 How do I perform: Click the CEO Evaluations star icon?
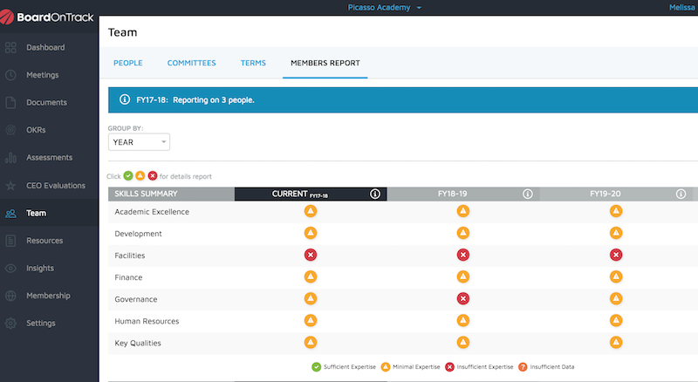(10, 186)
